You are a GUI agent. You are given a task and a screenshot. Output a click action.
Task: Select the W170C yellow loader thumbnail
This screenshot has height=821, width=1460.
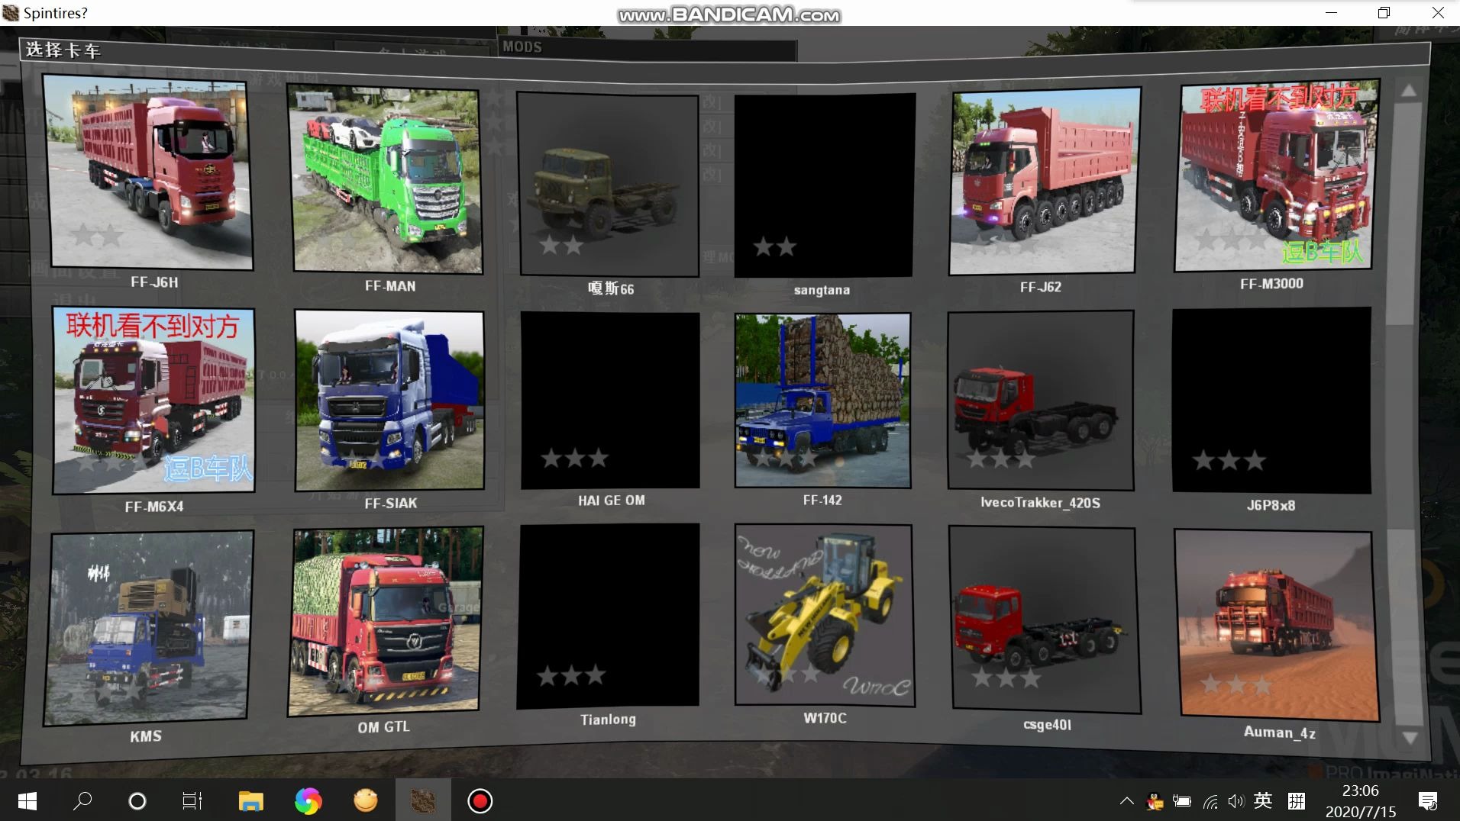pos(824,615)
